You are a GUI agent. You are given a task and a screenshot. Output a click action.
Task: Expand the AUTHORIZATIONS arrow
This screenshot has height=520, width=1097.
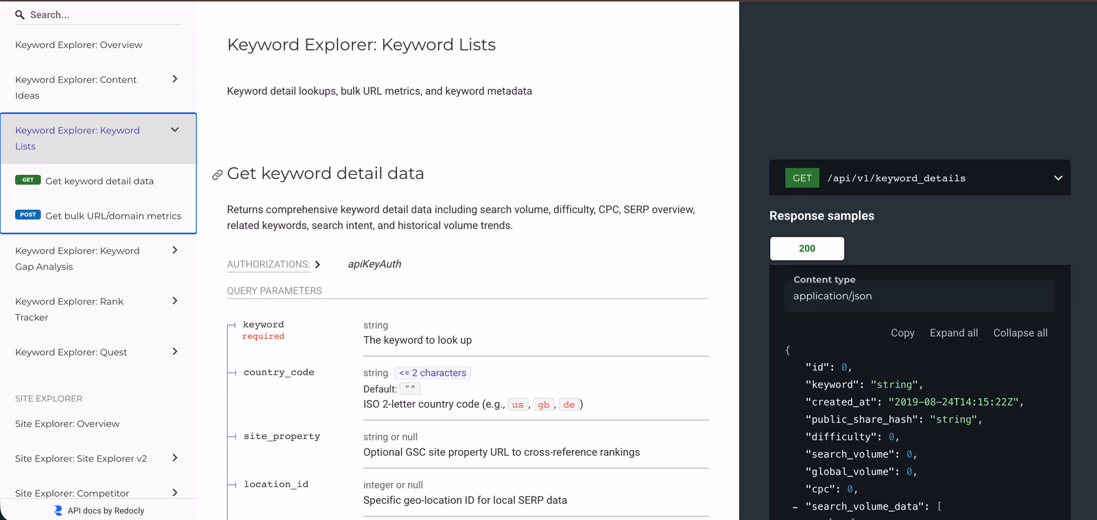click(x=317, y=264)
